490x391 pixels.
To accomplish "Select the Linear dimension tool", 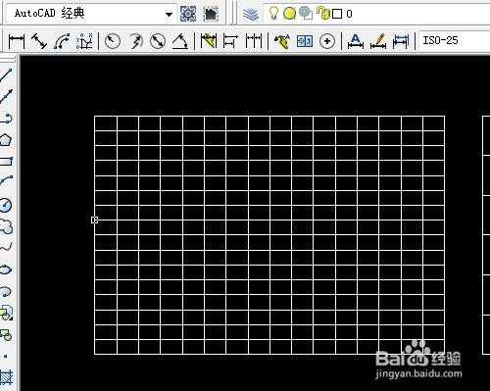I will click(x=17, y=41).
